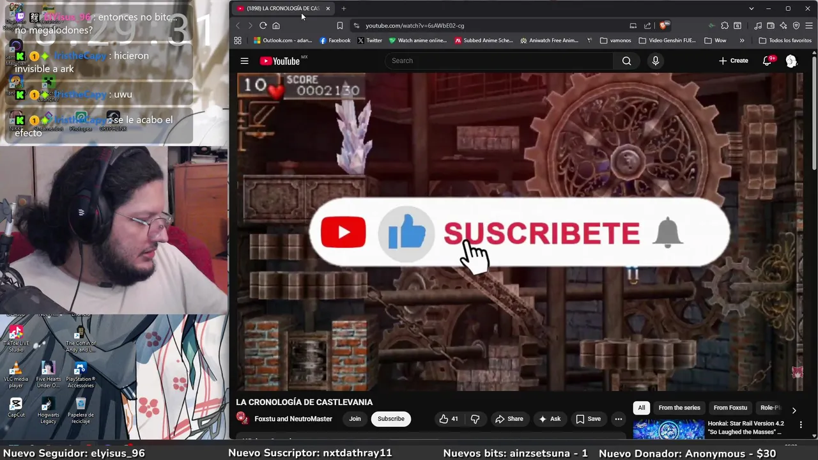
Task: Open Hogwarts Legacy desktop shortcut
Action: click(x=48, y=411)
